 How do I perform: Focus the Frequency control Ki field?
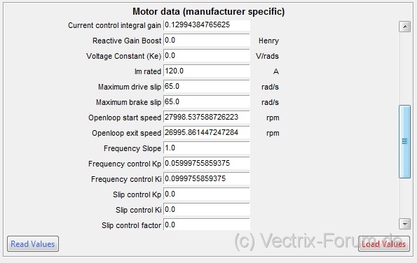(207, 179)
